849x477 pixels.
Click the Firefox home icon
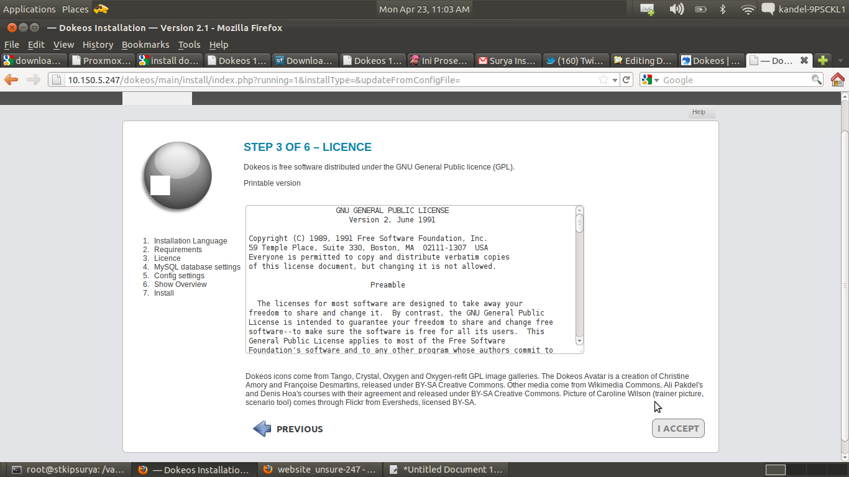(837, 79)
